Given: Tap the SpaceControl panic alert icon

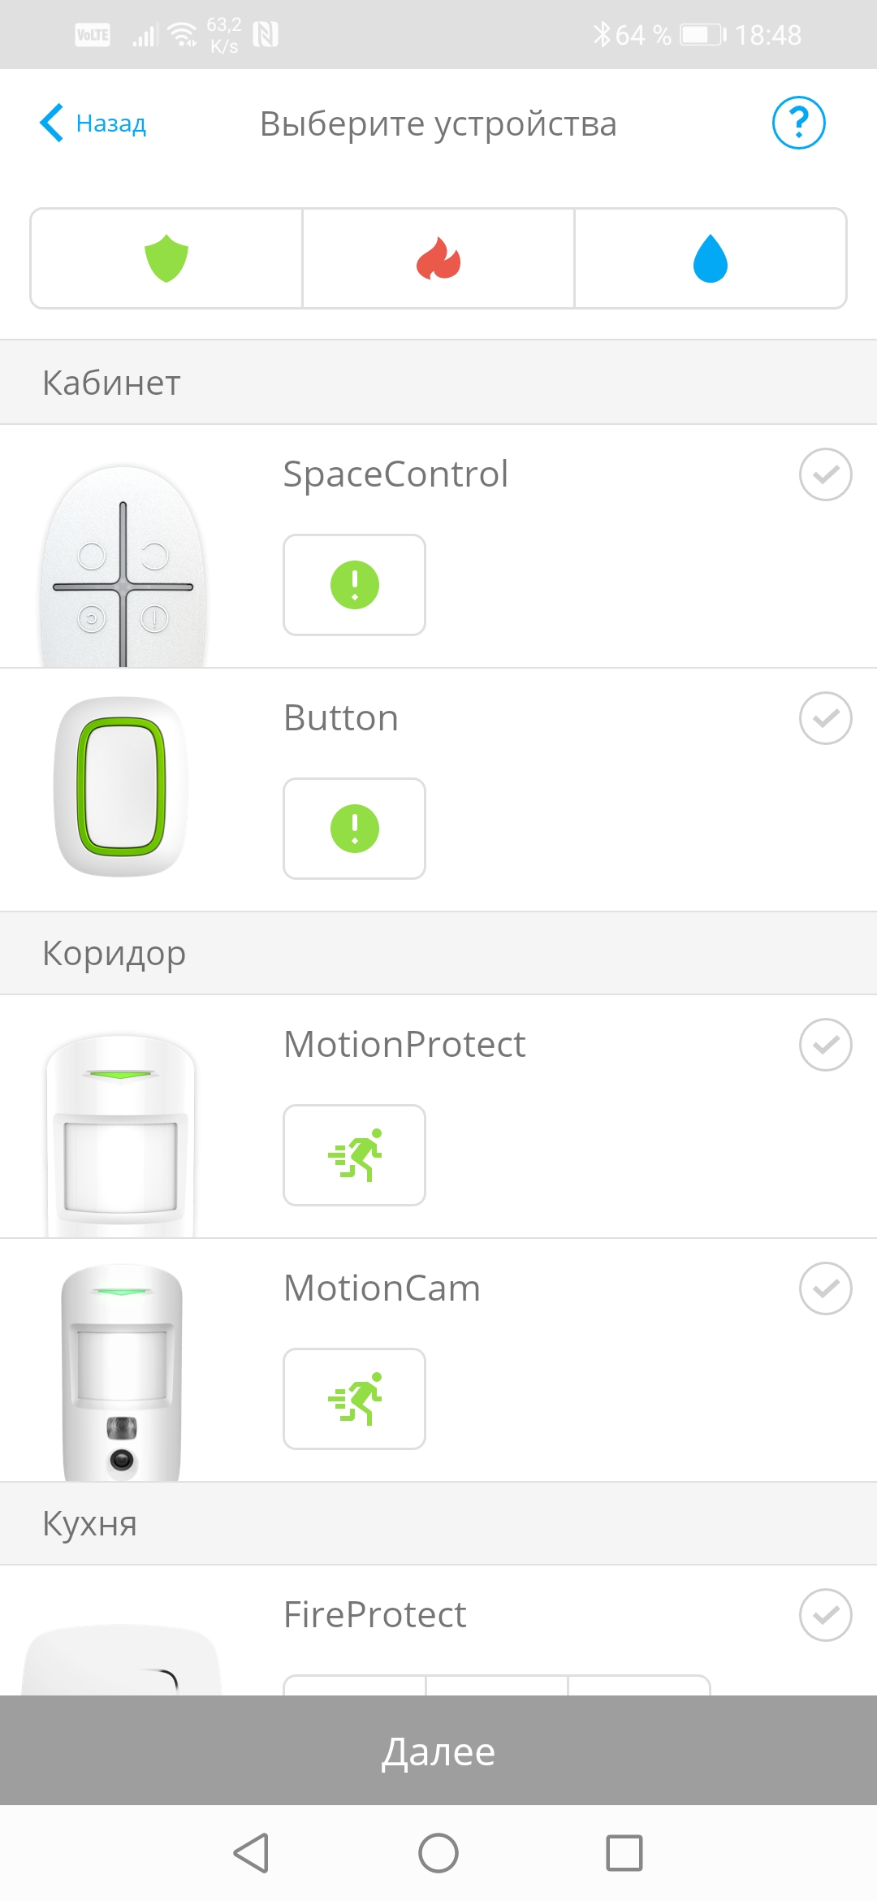Looking at the screenshot, I should (x=354, y=585).
